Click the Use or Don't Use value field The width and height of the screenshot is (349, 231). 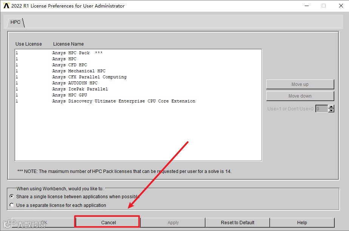click(322, 109)
